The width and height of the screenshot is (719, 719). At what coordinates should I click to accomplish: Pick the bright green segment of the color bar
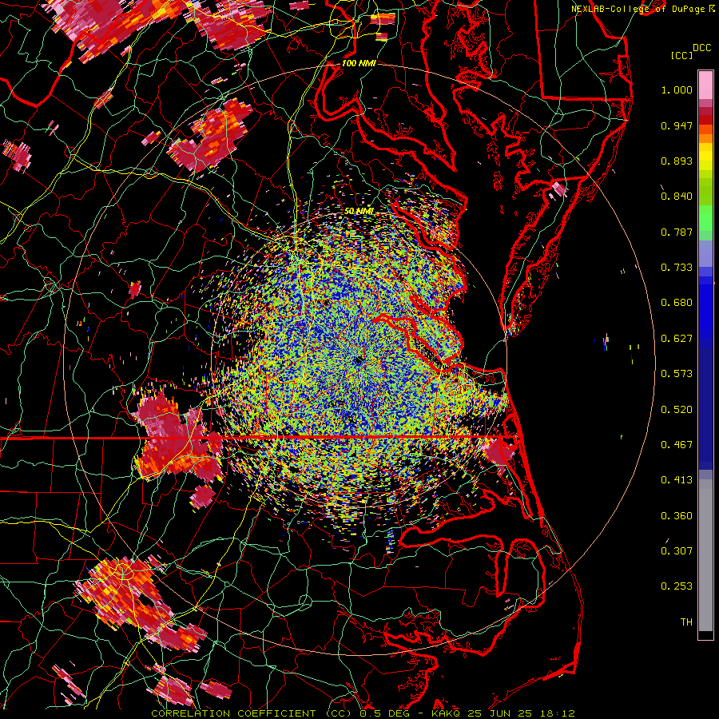point(705,218)
